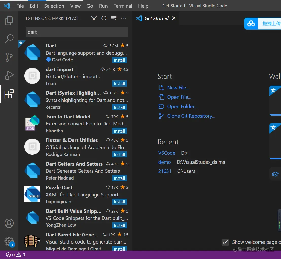Install Dart Built Value Snippets extension
281x259 pixels.
coord(119,225)
